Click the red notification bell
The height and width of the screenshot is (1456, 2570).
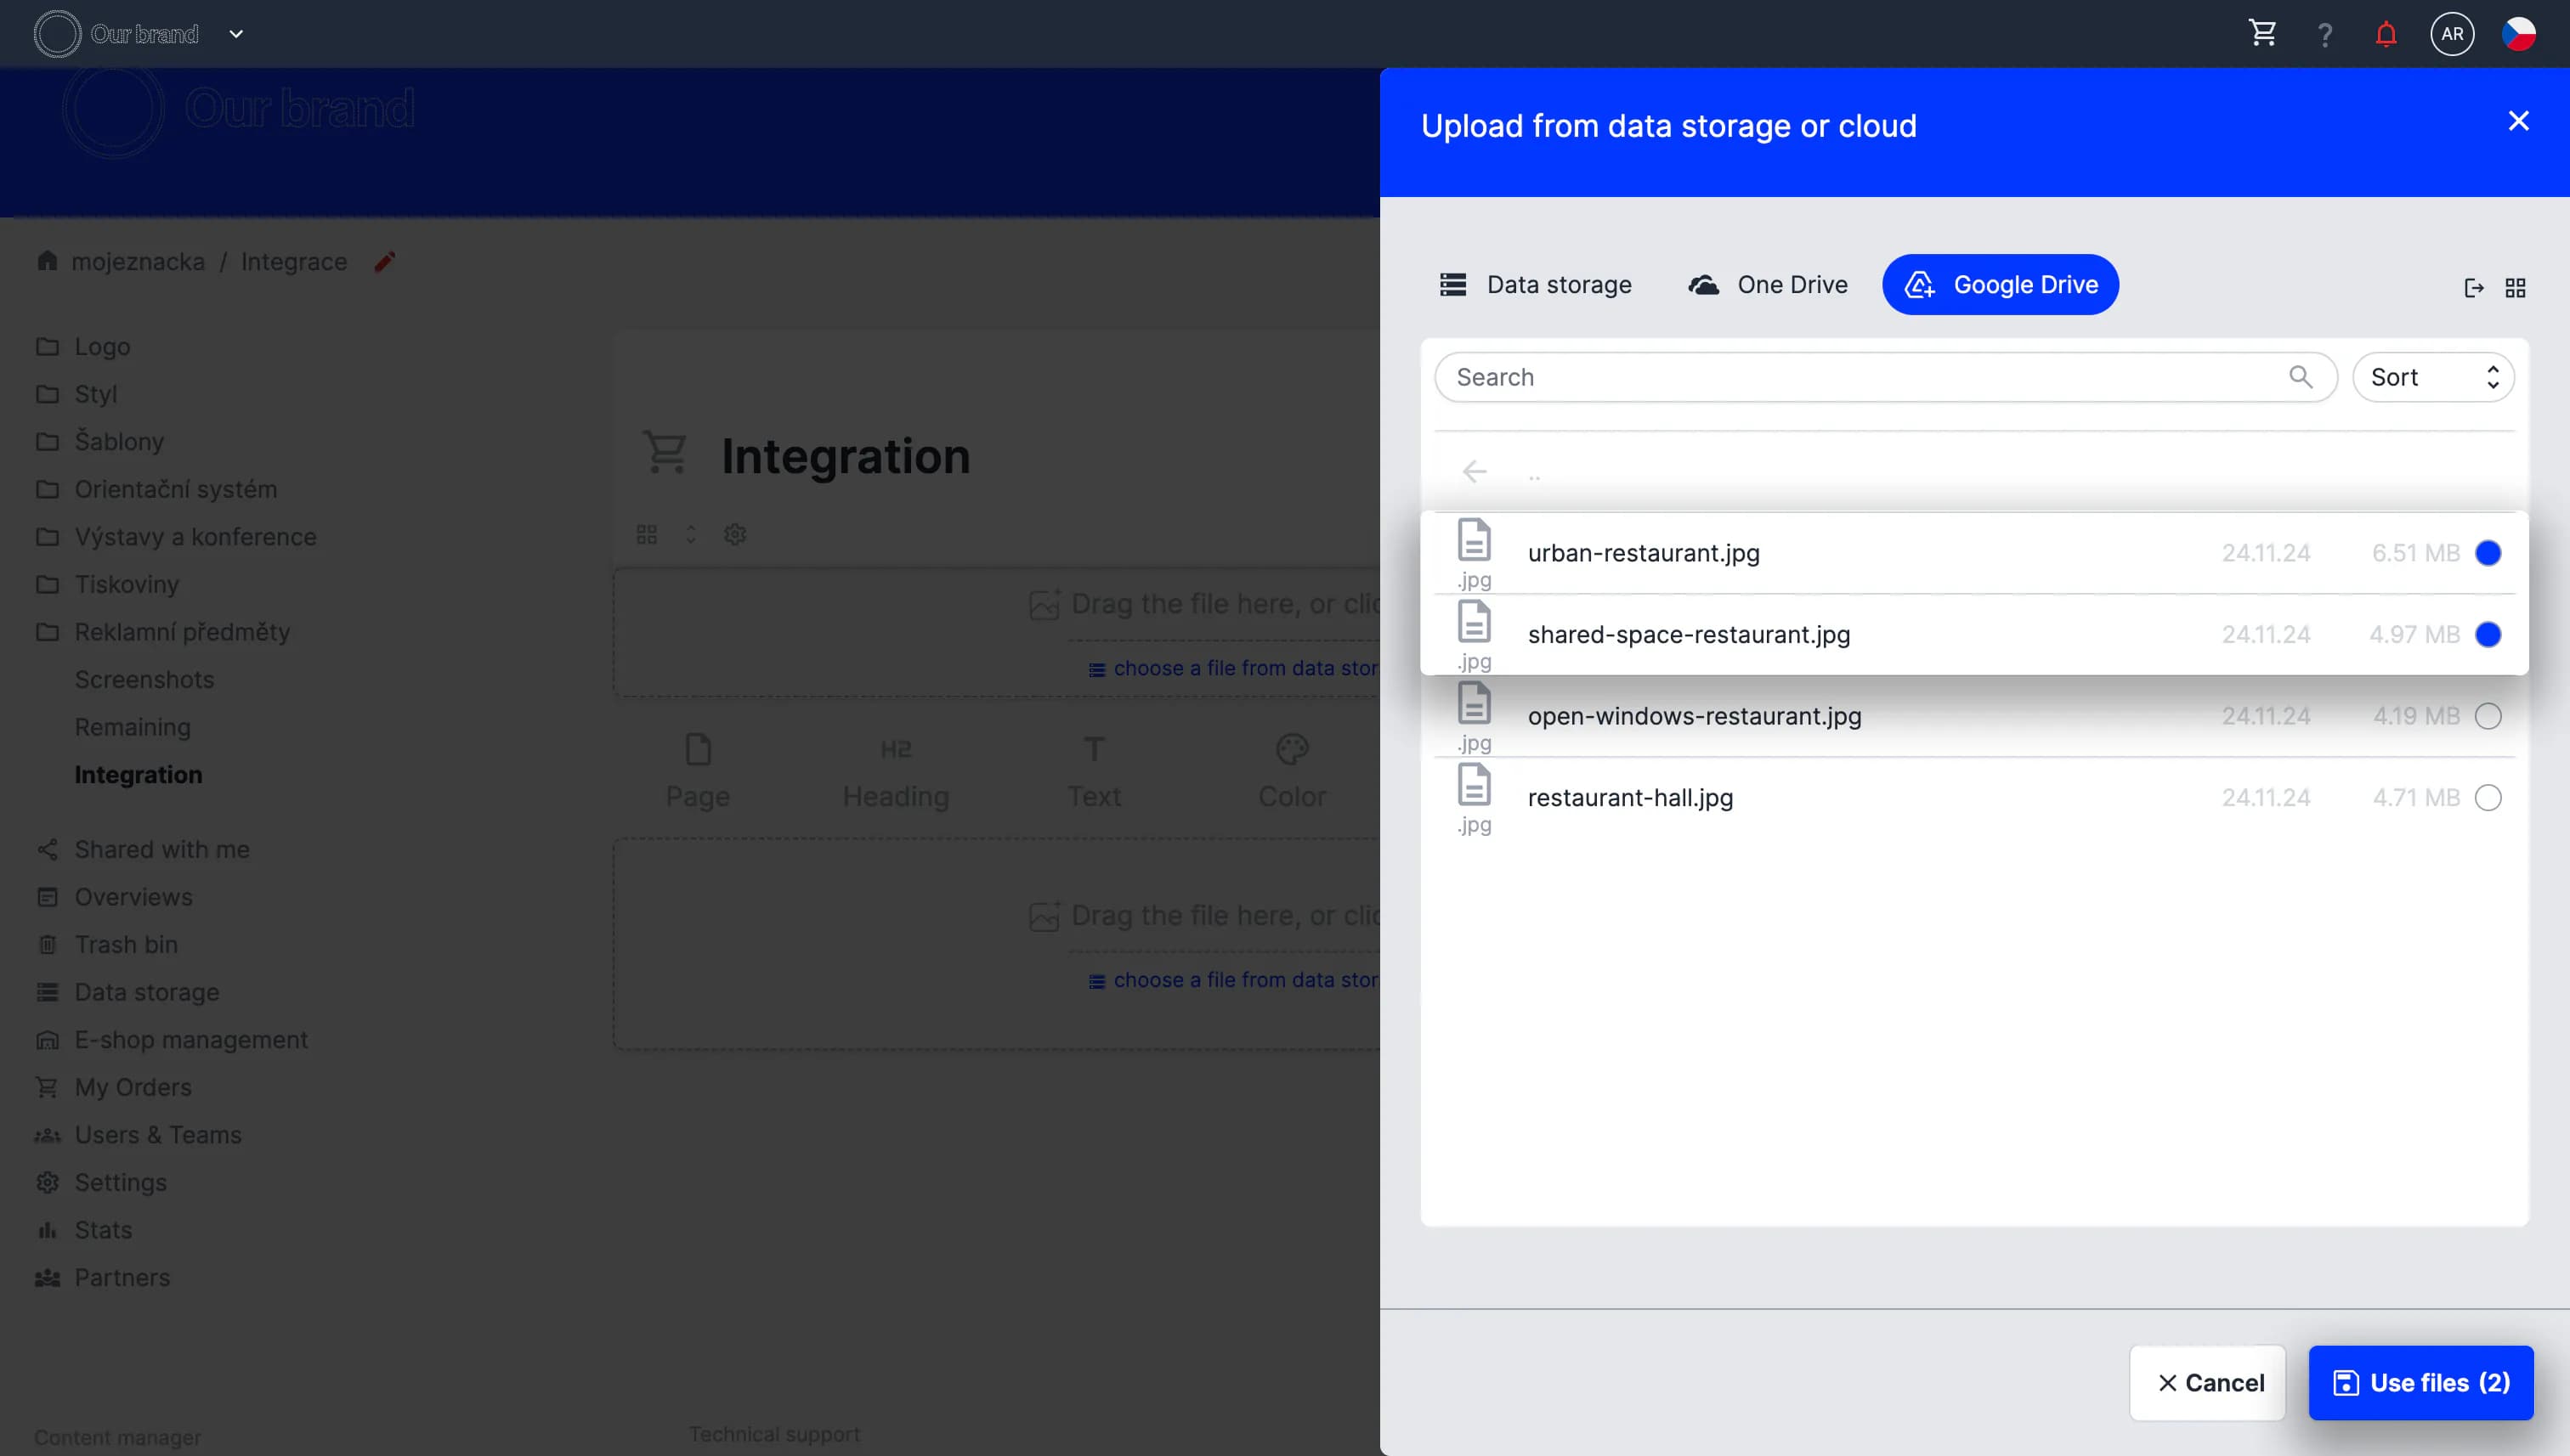click(x=2386, y=34)
